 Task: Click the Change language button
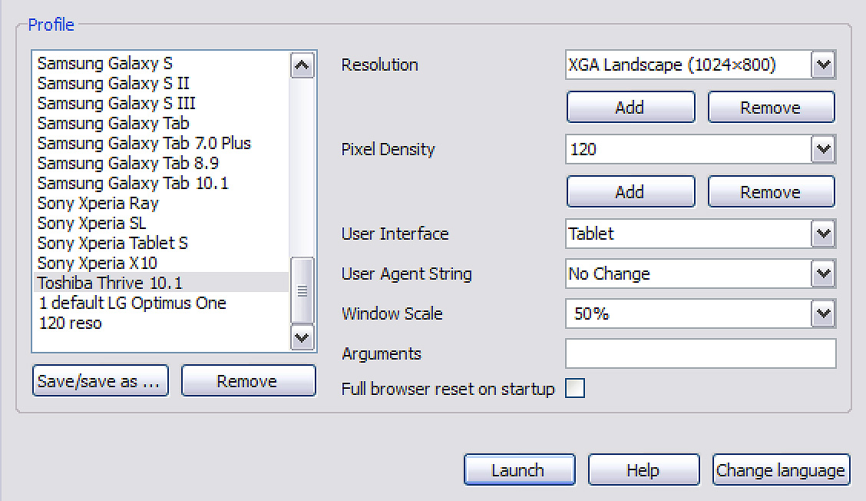[x=781, y=470]
